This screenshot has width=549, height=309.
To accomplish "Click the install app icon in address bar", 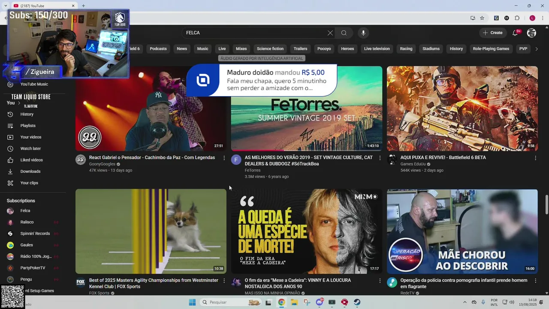I will [473, 18].
